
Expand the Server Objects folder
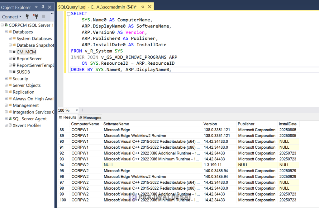(x=6, y=85)
